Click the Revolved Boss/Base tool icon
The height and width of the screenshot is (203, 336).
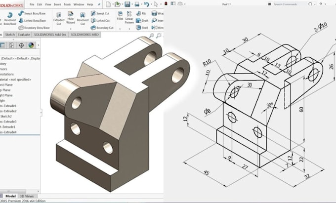[x=10, y=15]
